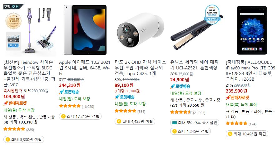Open the Apple 아이패드 10.2 2021년 9세대 title link
277x146 pixels.
(85, 68)
